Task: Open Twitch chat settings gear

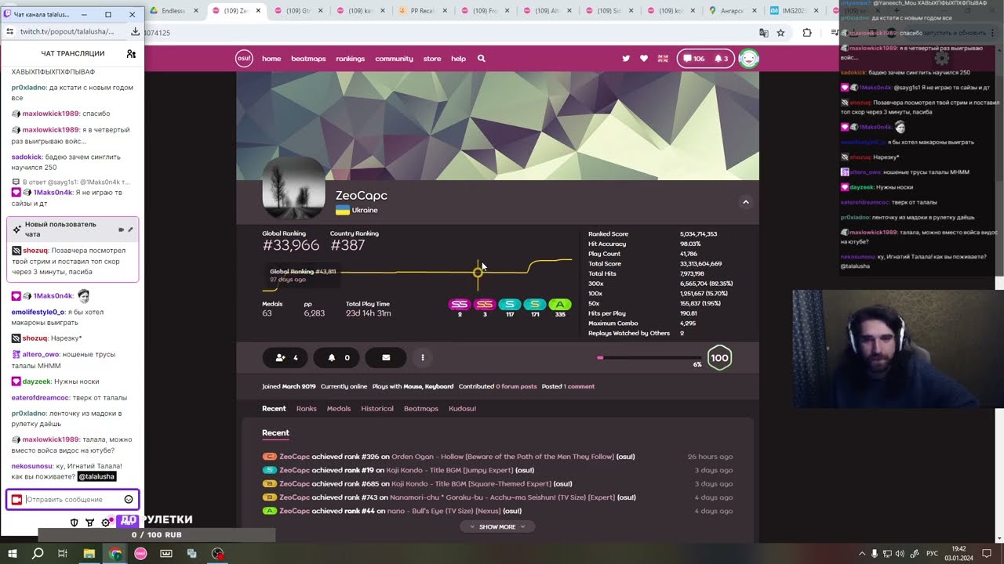Action: click(106, 522)
